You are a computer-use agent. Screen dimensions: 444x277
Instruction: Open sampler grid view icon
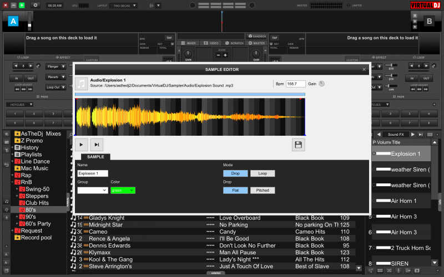click(x=430, y=135)
